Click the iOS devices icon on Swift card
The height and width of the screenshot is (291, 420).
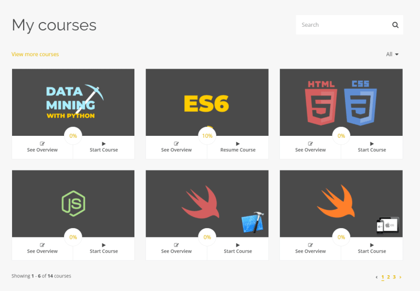pos(387,225)
